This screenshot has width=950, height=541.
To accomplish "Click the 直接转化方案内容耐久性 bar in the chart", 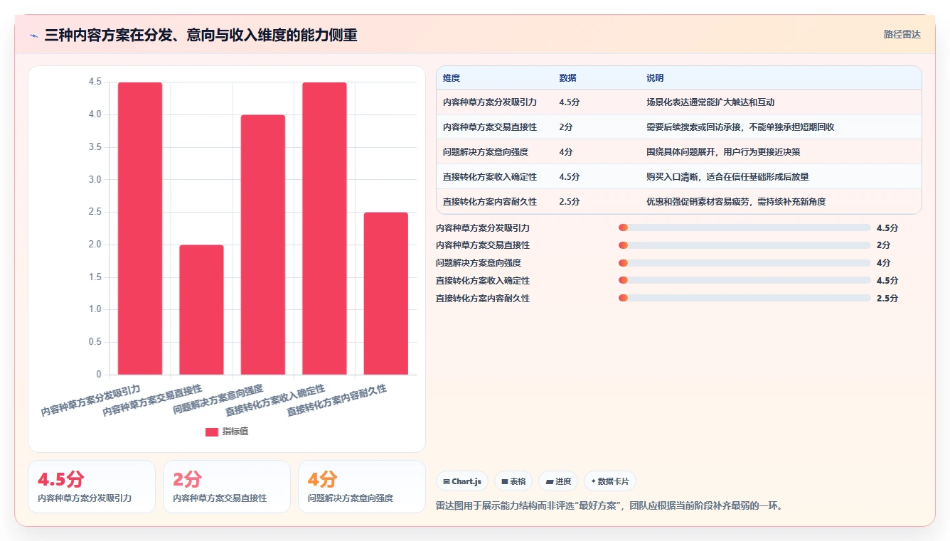I will (x=386, y=294).
